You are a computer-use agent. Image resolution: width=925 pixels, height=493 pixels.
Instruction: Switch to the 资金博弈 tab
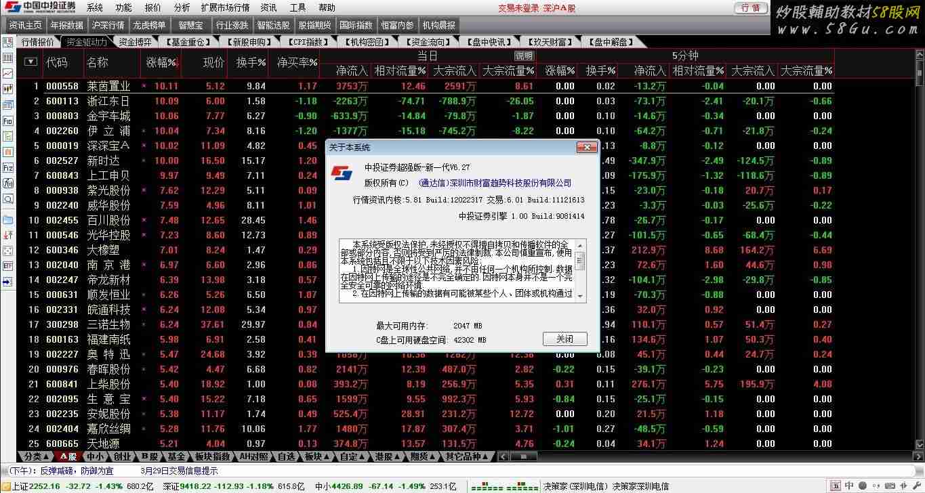pyautogui.click(x=135, y=42)
